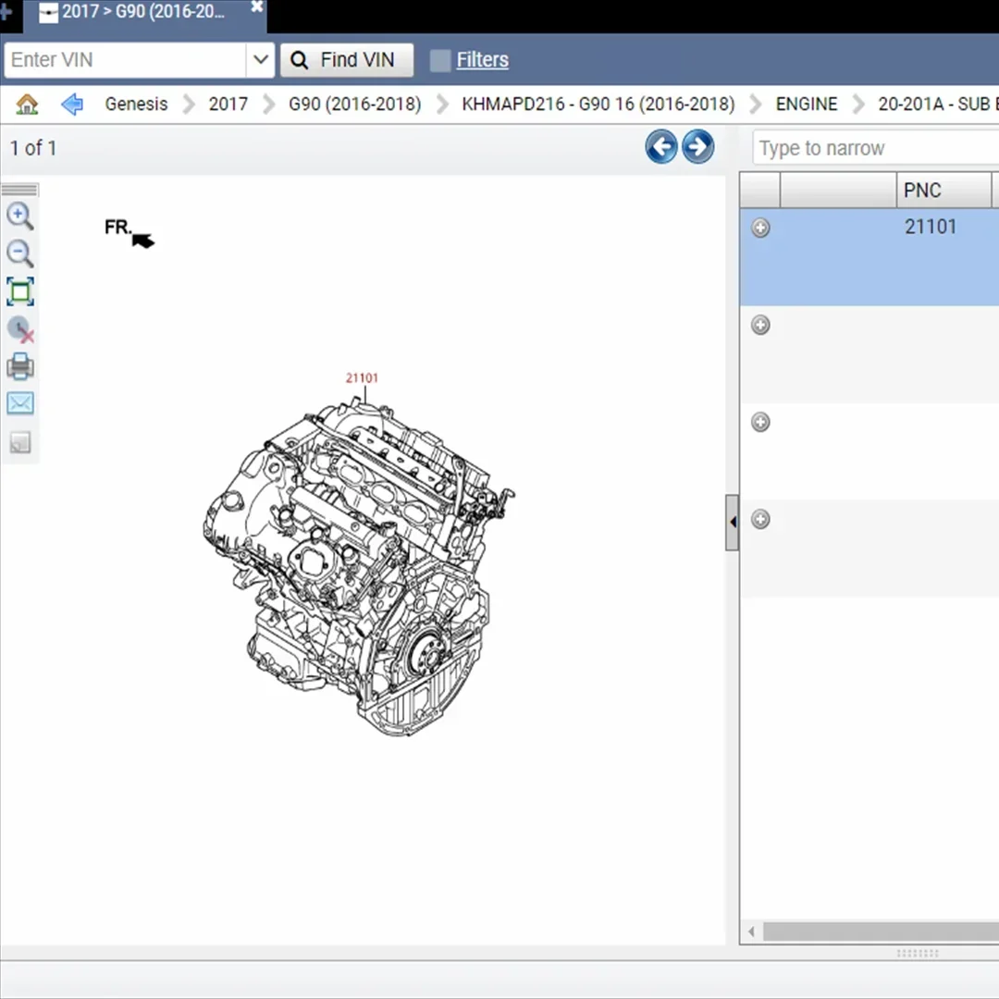Collapse the parts list side panel
The width and height of the screenshot is (999, 999).
point(732,521)
